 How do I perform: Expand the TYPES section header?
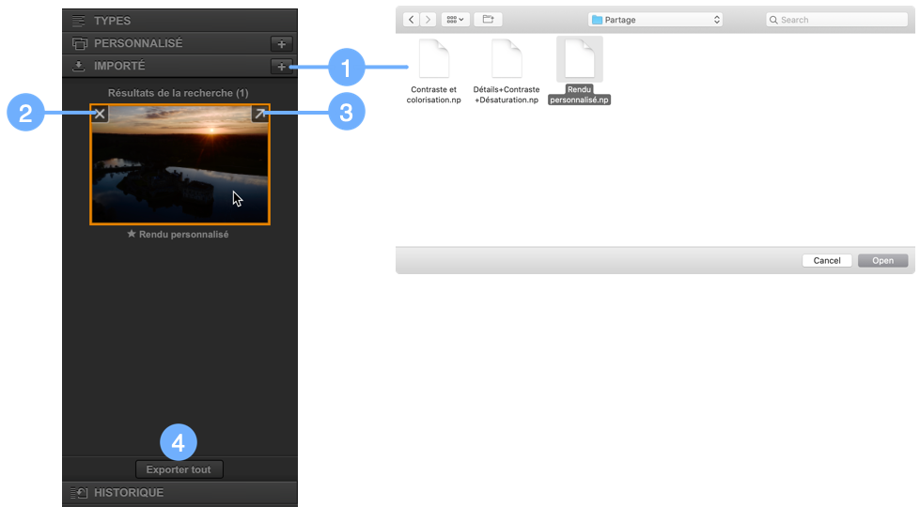[179, 21]
